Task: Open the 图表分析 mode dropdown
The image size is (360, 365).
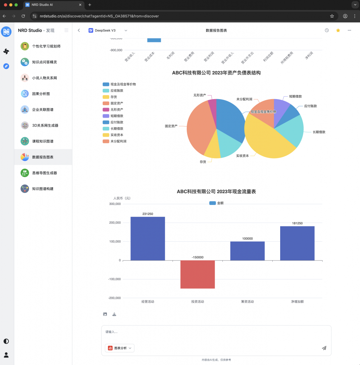Action: [x=120, y=348]
